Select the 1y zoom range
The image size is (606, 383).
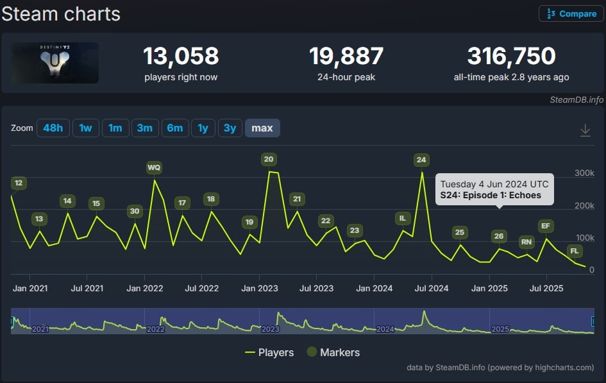[x=203, y=128]
